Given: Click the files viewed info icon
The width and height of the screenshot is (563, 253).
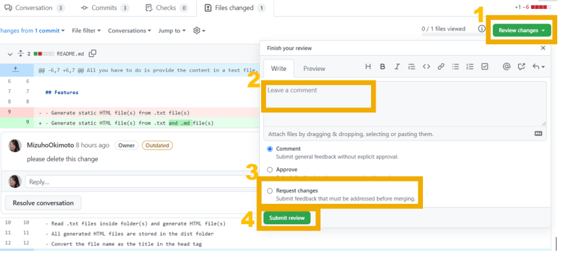Looking at the screenshot, I should coord(482,29).
